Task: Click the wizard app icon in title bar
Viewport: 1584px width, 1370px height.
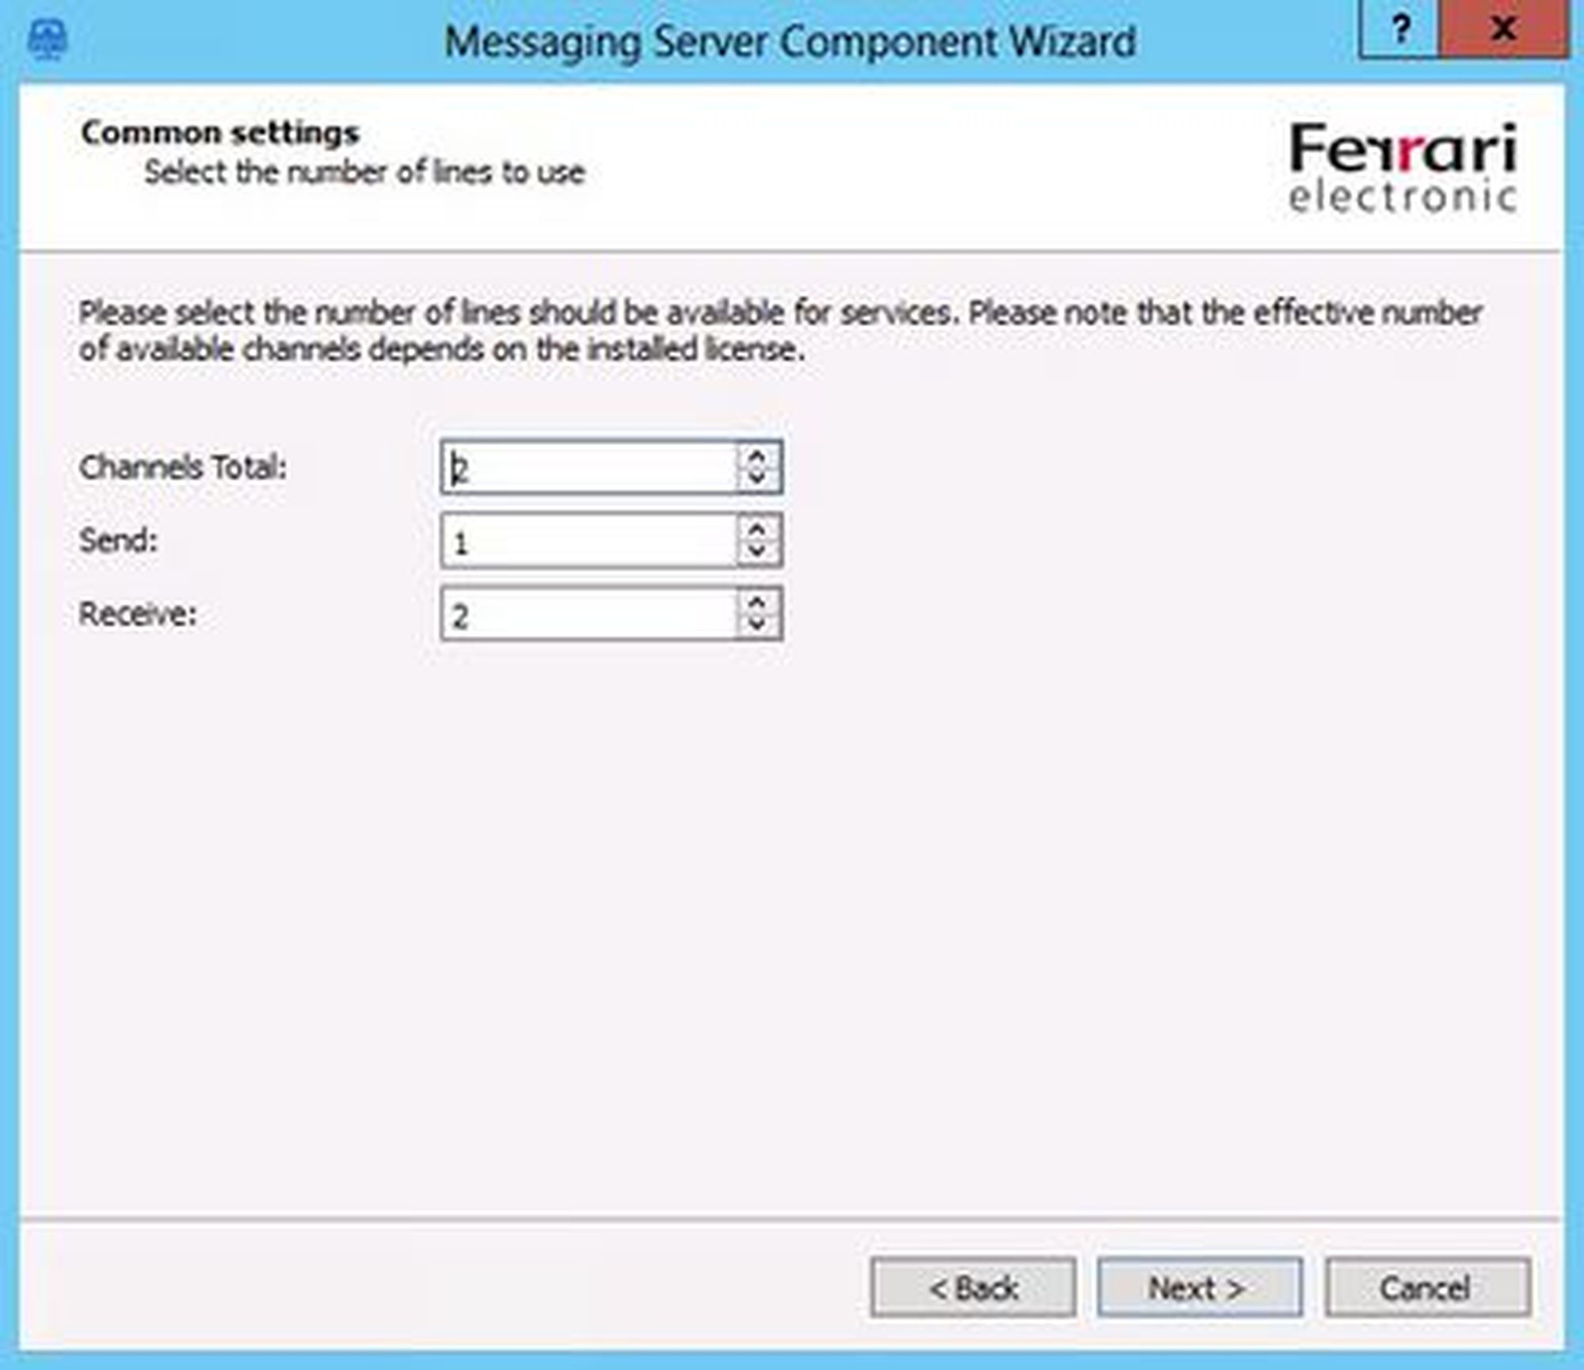Action: tap(47, 39)
